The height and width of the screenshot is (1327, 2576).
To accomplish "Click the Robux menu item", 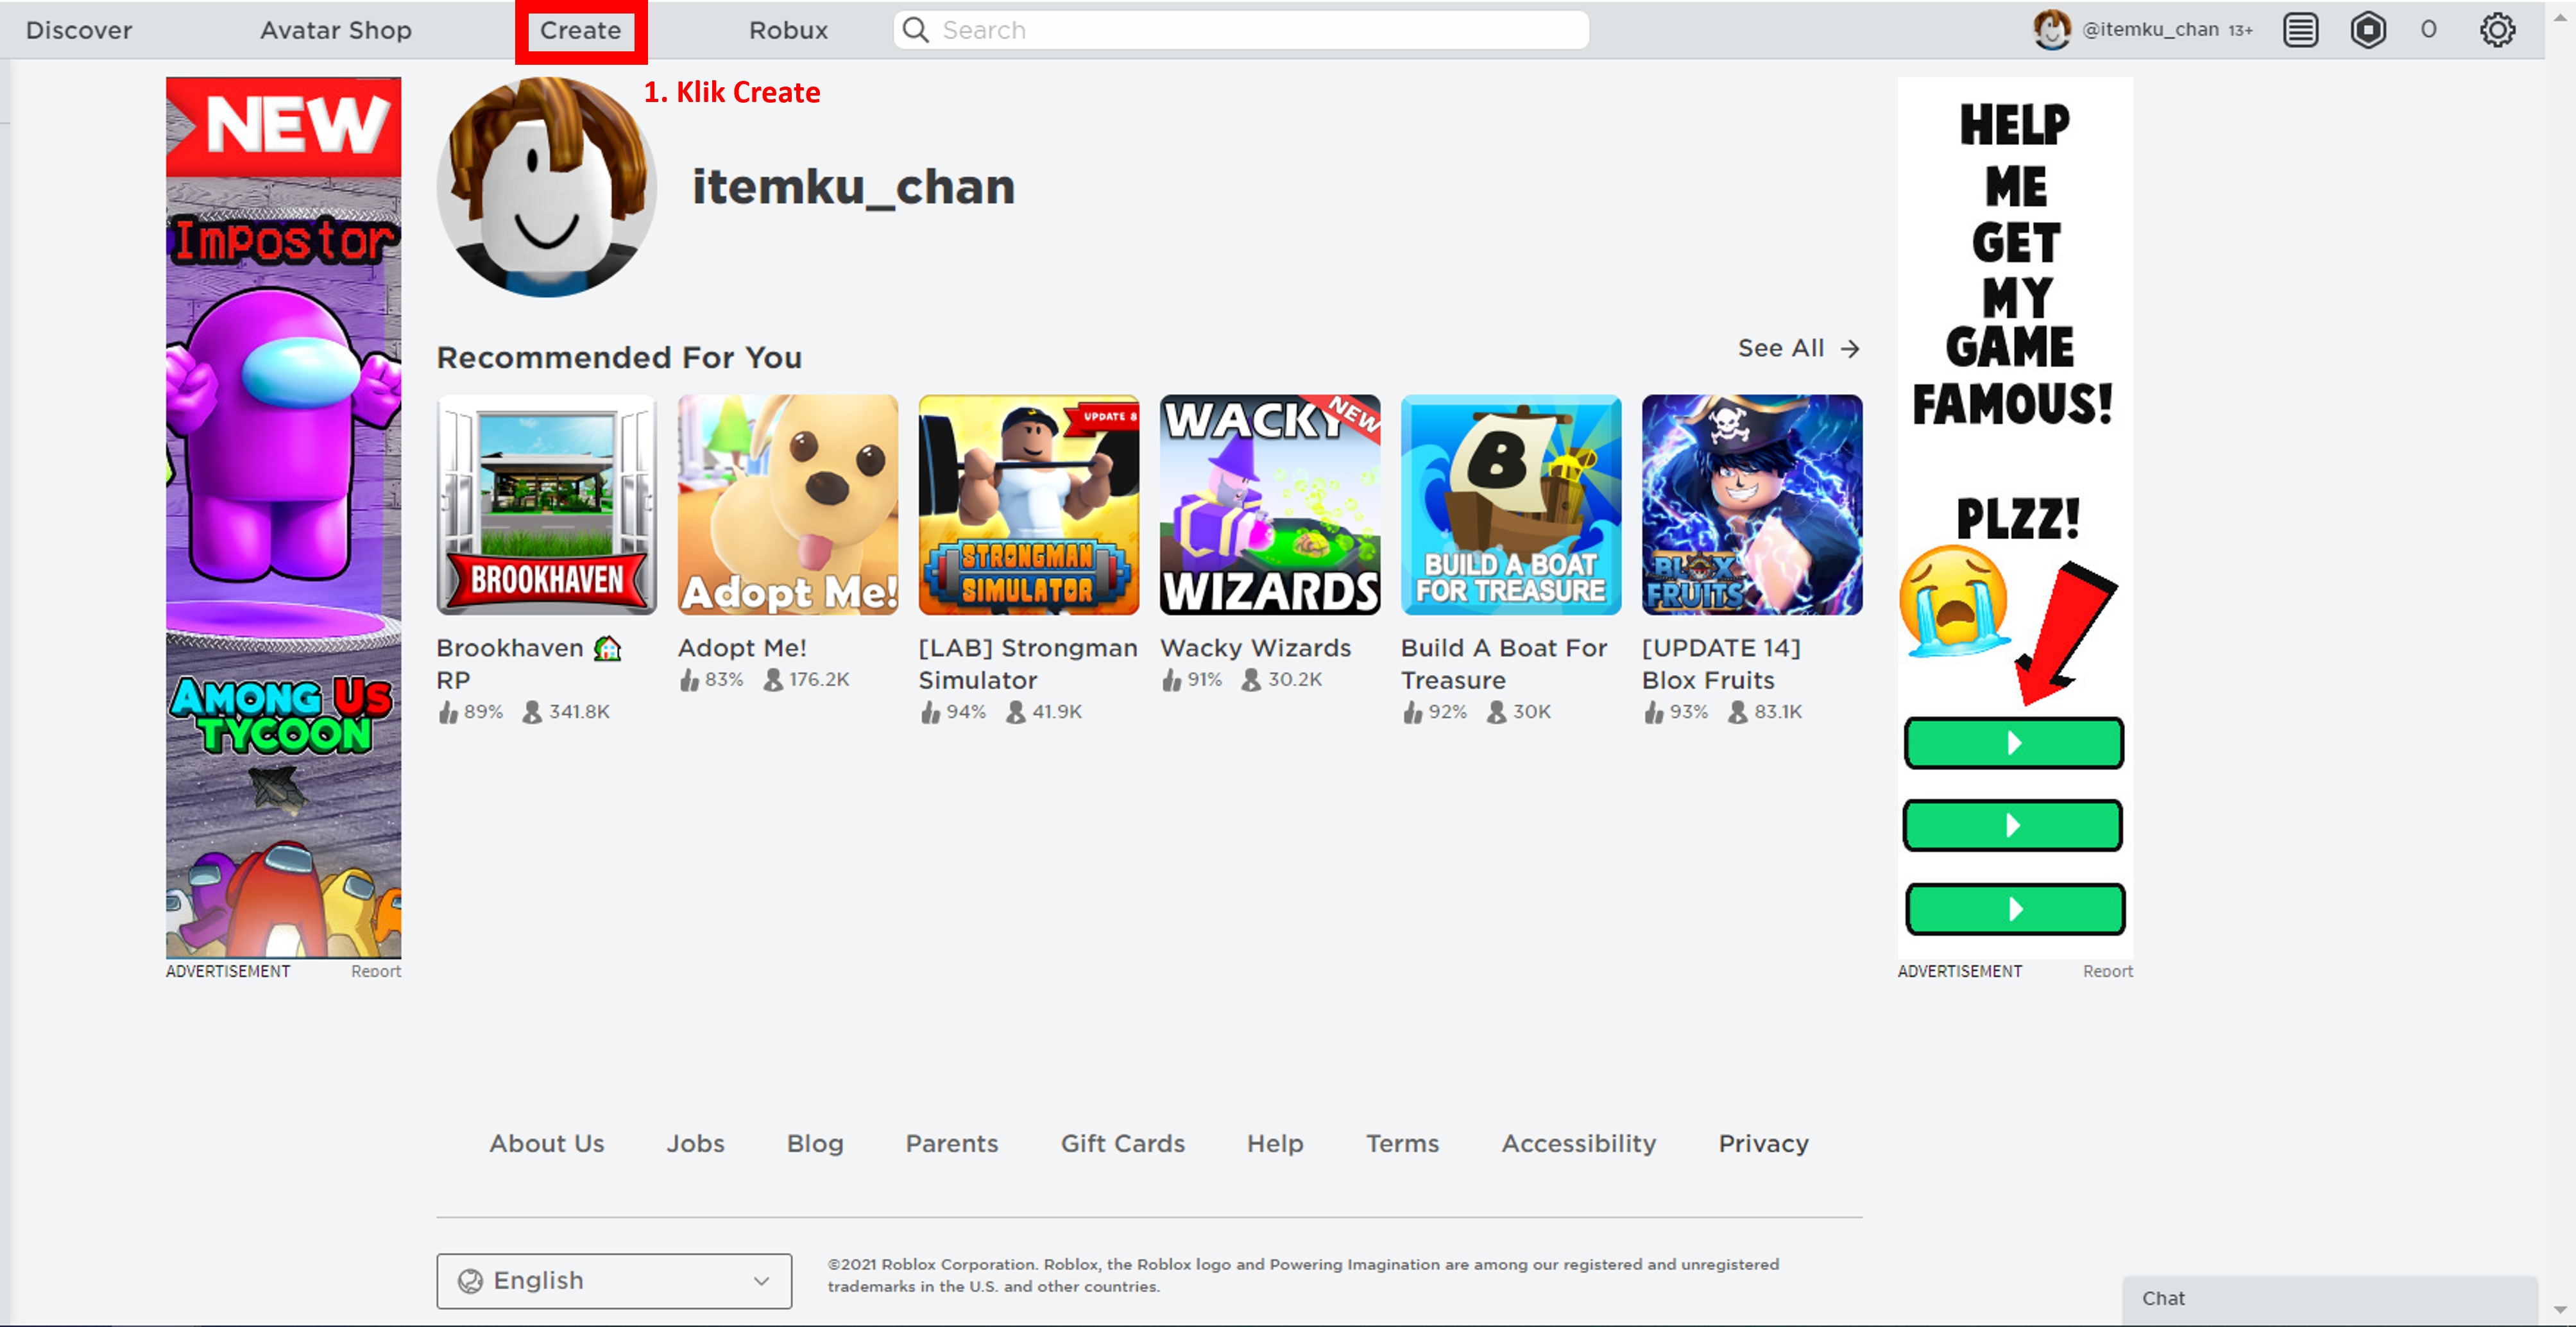I will click(788, 30).
